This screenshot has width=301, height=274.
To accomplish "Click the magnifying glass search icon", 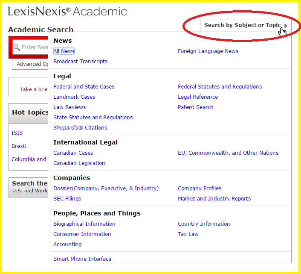I will coord(17,47).
